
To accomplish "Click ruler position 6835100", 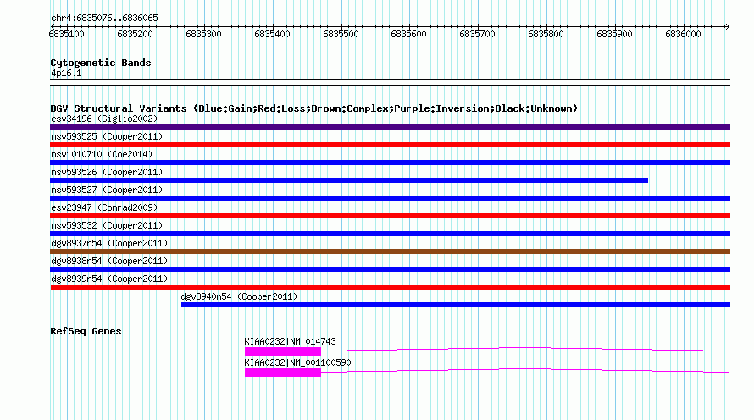I will pos(66,35).
